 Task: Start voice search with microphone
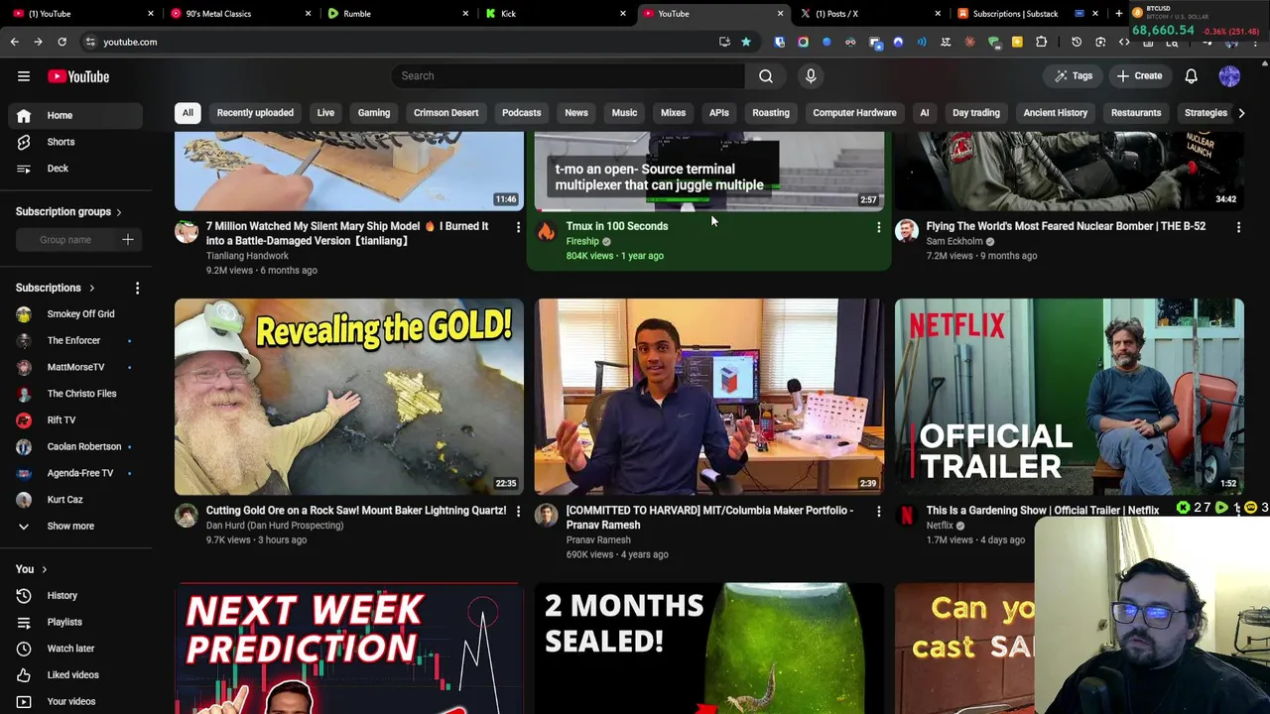811,75
